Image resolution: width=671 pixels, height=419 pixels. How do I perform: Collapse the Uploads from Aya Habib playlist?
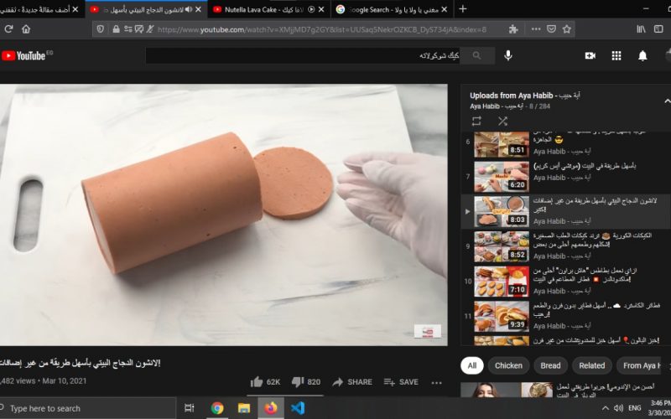point(667,101)
